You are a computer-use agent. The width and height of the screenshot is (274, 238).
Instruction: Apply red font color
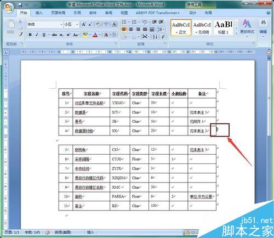pyautogui.click(x=95, y=35)
